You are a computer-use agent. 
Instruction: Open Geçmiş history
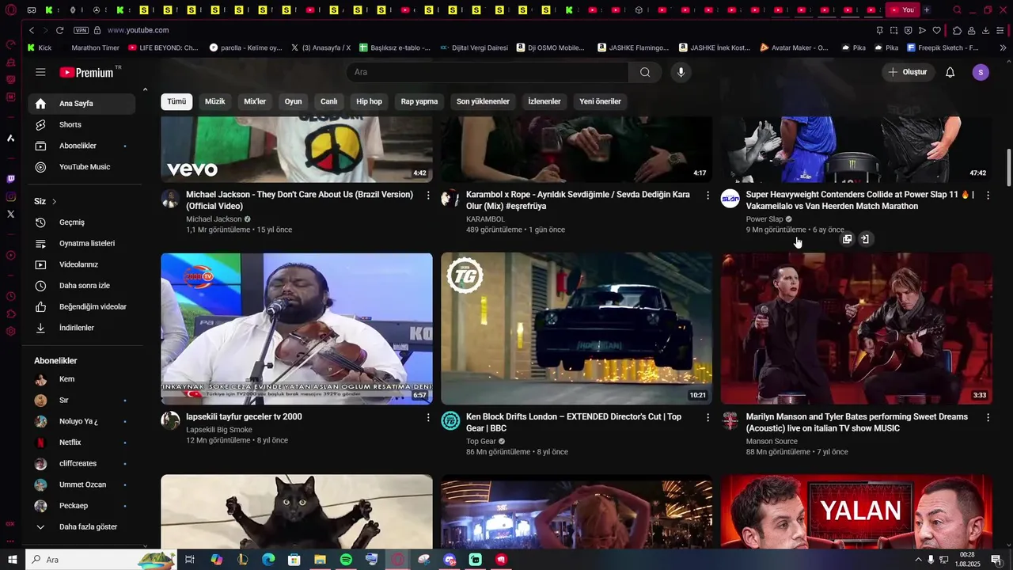point(82,222)
